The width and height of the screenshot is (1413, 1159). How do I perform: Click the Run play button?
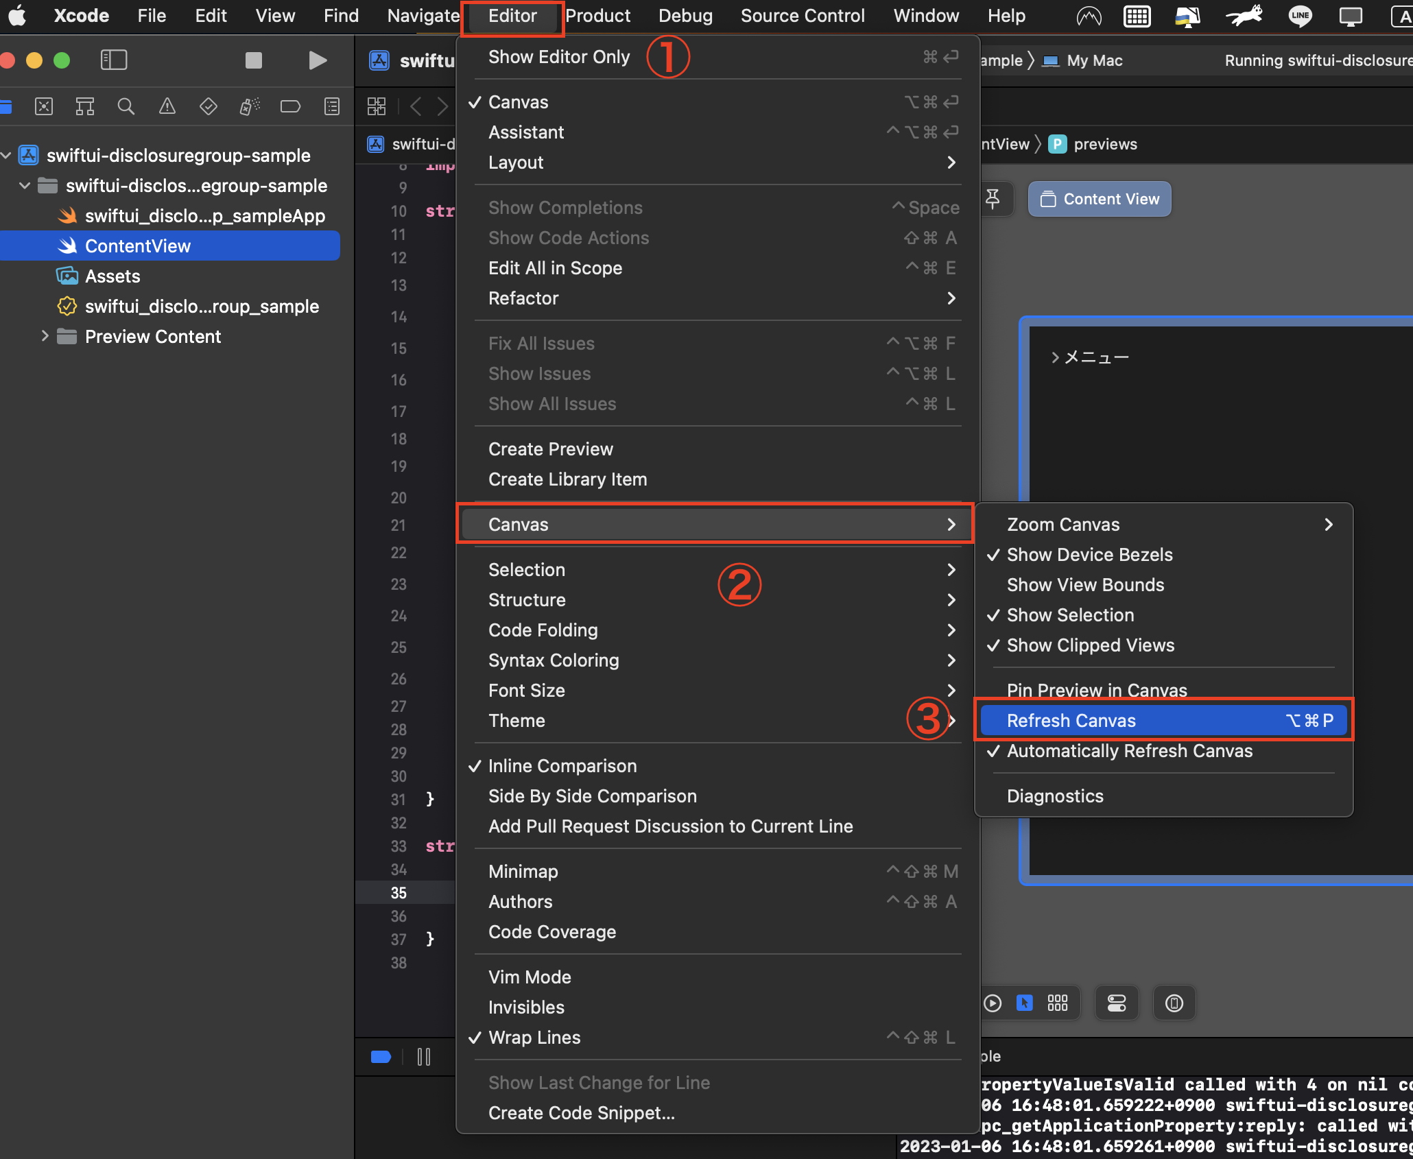[x=317, y=60]
